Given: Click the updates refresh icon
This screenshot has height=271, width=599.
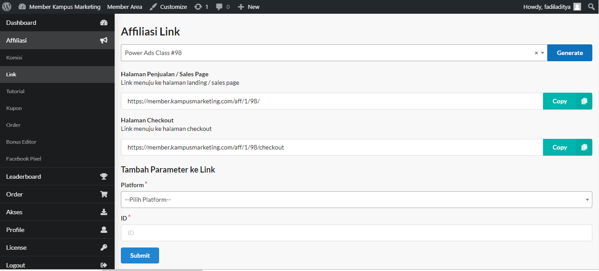Looking at the screenshot, I should click(x=198, y=7).
